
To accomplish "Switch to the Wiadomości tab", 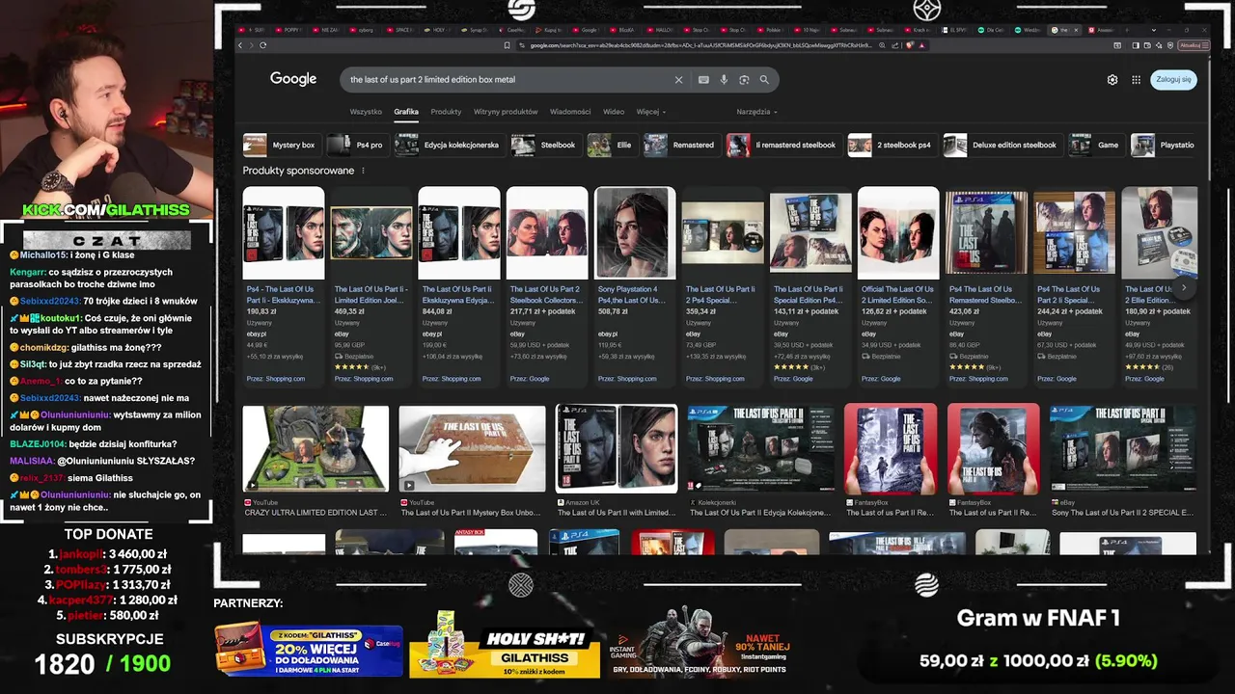I will [570, 112].
